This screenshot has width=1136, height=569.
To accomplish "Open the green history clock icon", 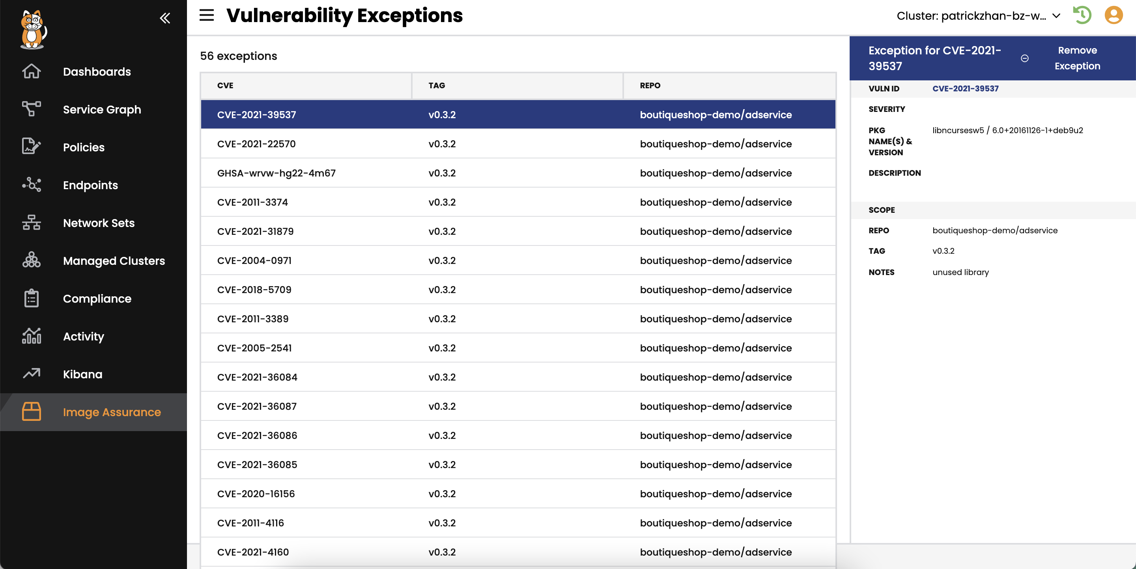I will pyautogui.click(x=1082, y=15).
